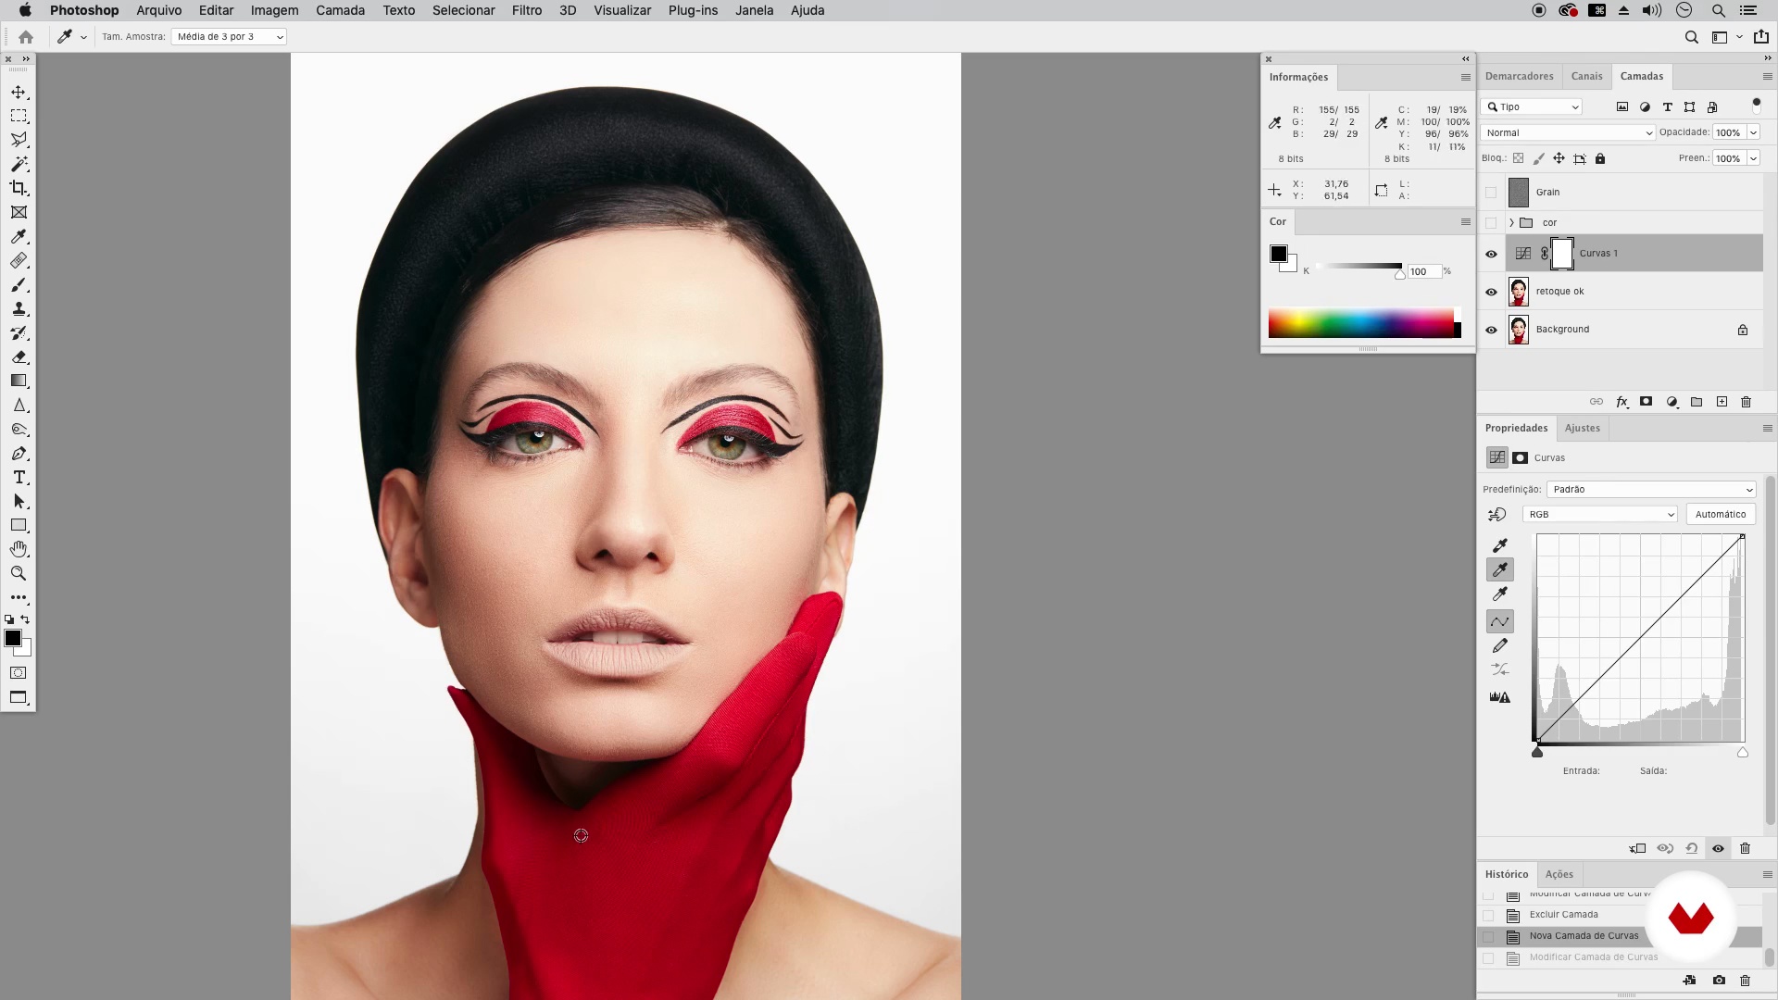Open the Opacidade dropdown arrow
Screen dimensions: 1778x1000
pos(1753,132)
